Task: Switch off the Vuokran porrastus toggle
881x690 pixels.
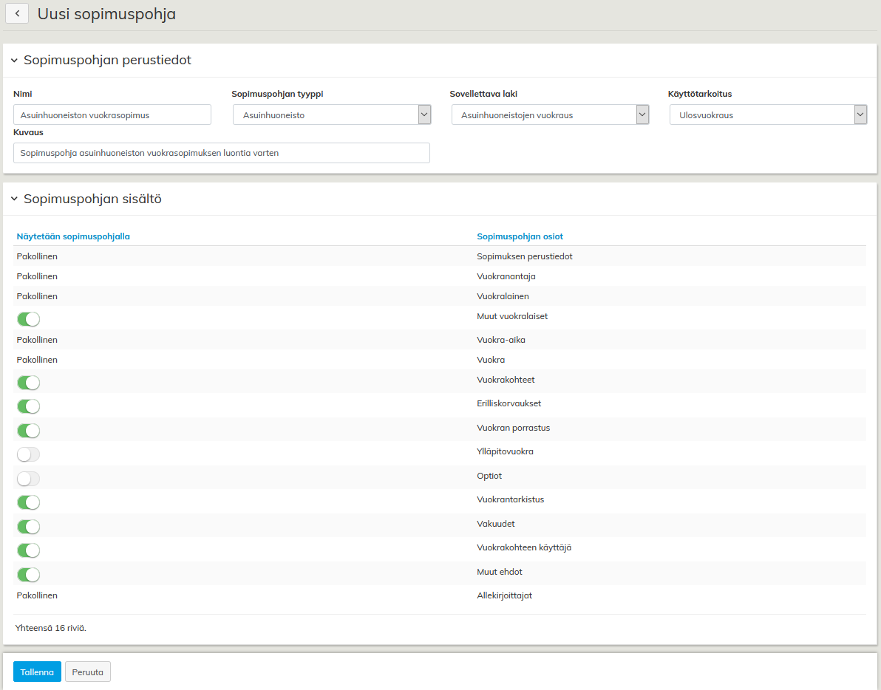Action: pos(28,431)
